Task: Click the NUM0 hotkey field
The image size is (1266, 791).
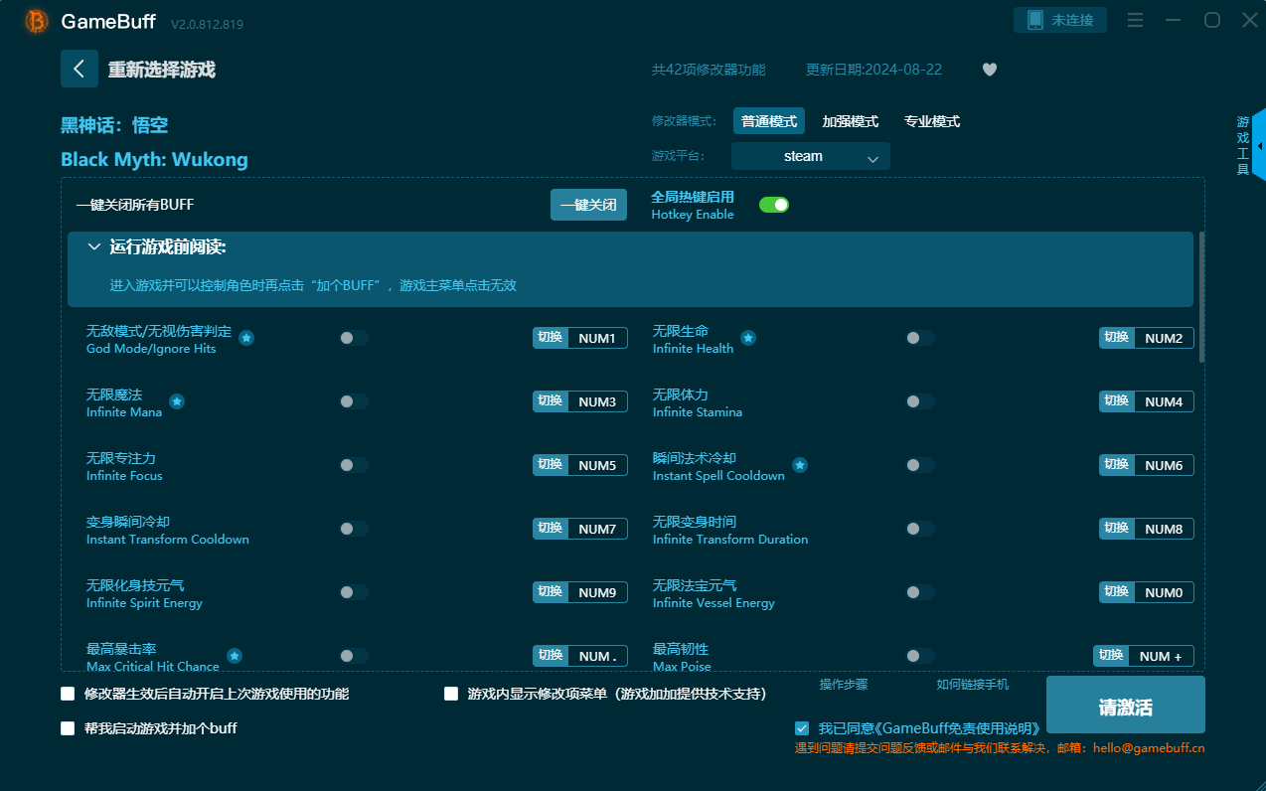Action: [1164, 592]
